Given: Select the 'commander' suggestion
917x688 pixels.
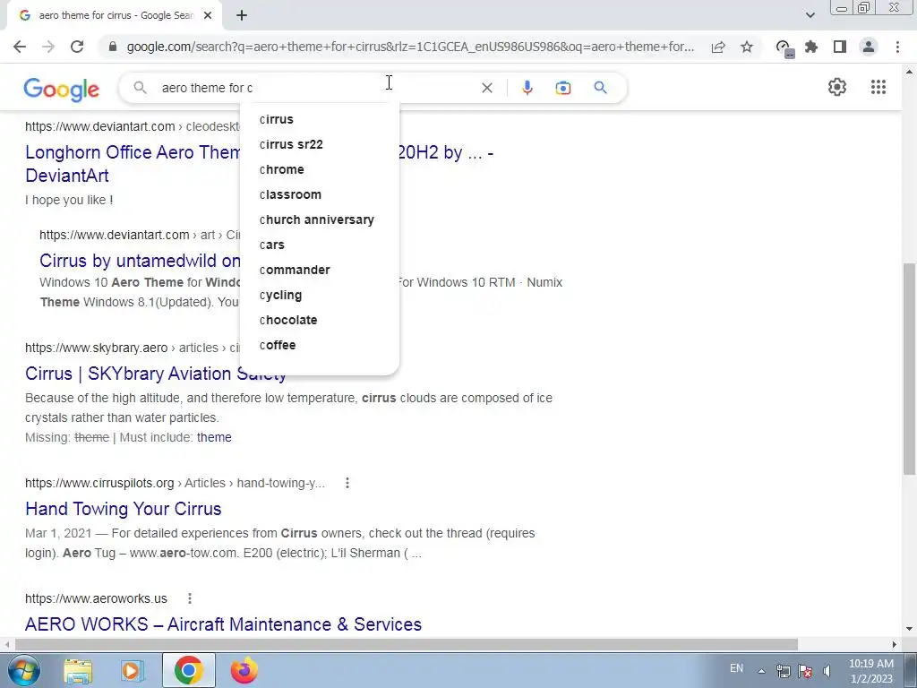Looking at the screenshot, I should (x=320, y=271).
